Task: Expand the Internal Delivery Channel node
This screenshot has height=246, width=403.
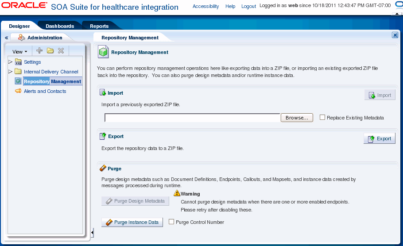Action: point(10,72)
